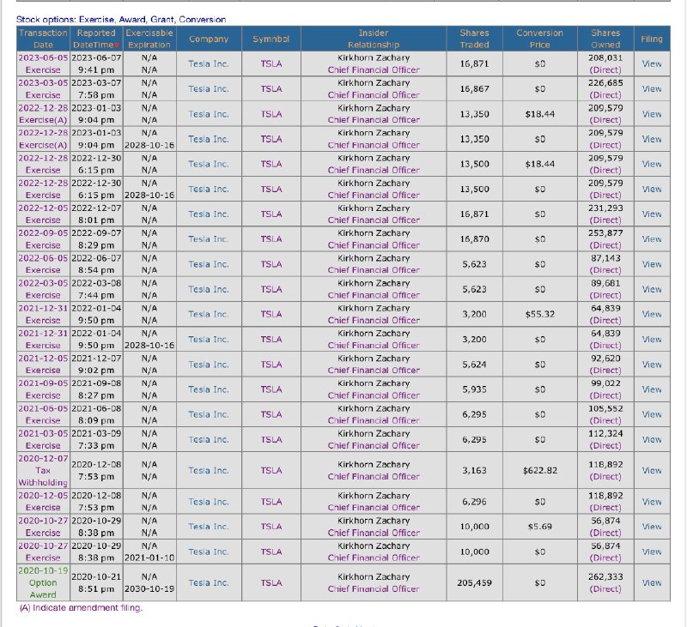Select the 205,459 shares traded value
687x627 pixels.
pyautogui.click(x=474, y=582)
